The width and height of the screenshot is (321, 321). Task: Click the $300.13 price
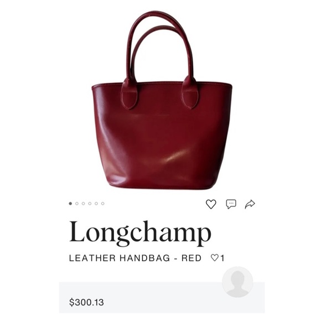86,302
